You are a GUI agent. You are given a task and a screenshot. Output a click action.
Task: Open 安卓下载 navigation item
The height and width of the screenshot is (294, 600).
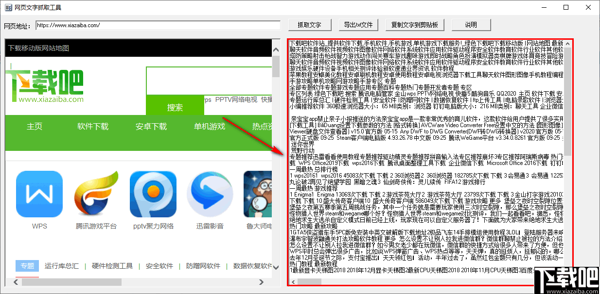click(151, 127)
